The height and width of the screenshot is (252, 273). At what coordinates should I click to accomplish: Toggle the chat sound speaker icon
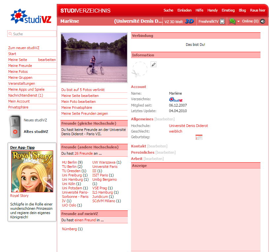click(262, 21)
